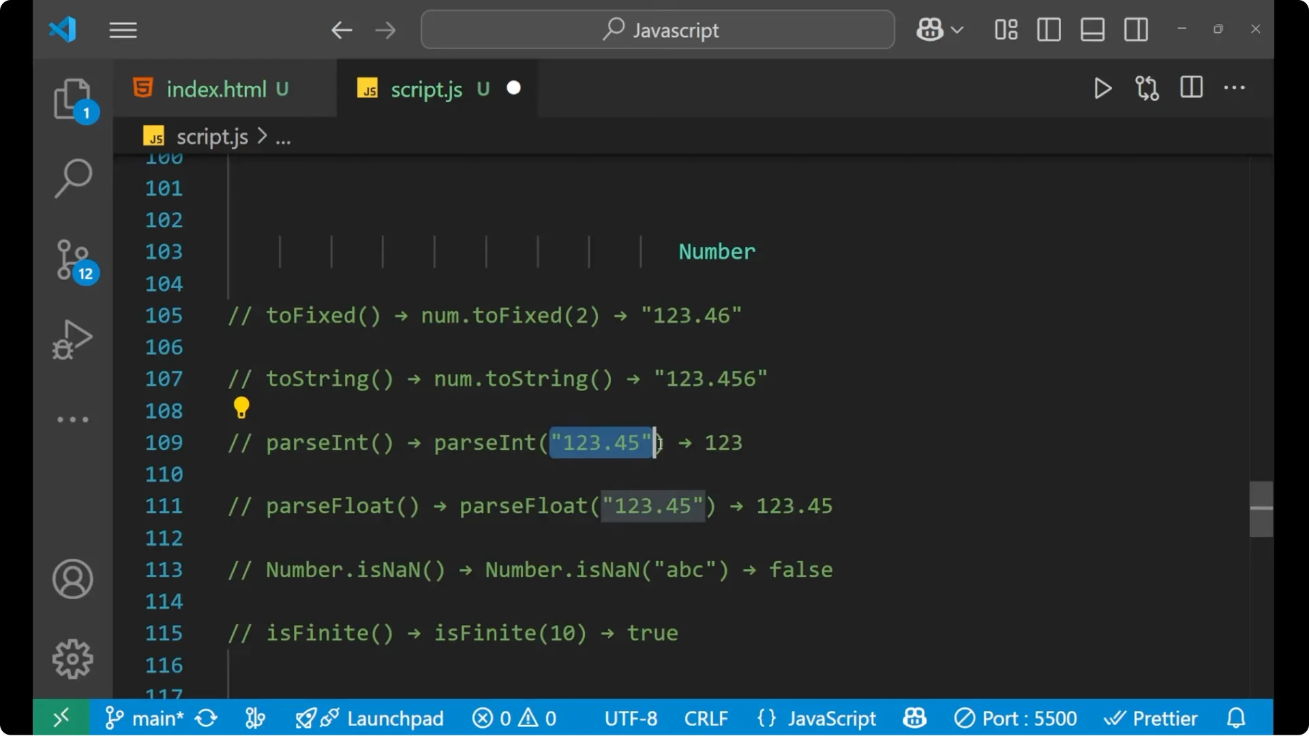The width and height of the screenshot is (1309, 736).
Task: Open the Accounts icon in activity bar
Action: (x=72, y=579)
